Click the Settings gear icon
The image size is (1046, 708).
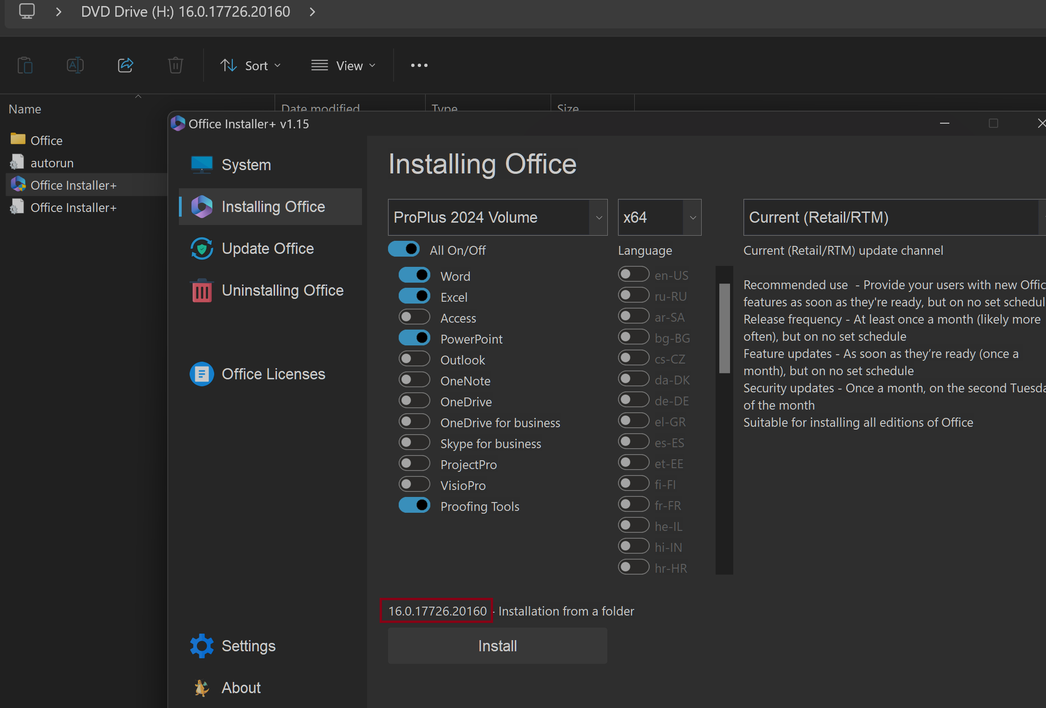click(x=202, y=646)
